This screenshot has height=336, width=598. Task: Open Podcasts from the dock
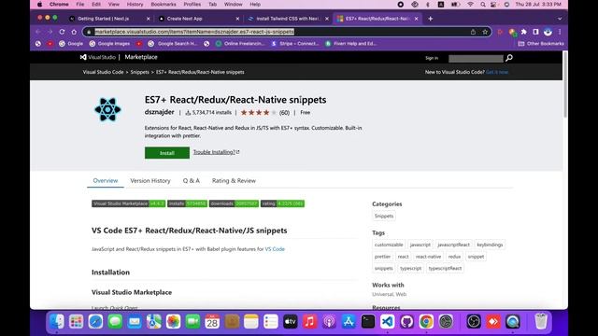[x=329, y=321]
